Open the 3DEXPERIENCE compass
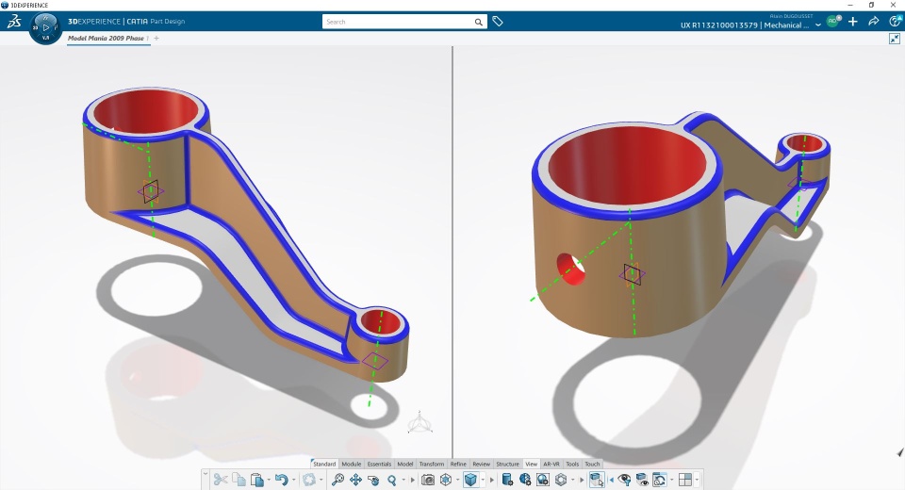Screen dimensions: 905x490 pos(45,27)
